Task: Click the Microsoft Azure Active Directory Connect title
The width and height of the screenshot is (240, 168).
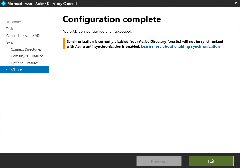Action: (42, 4)
